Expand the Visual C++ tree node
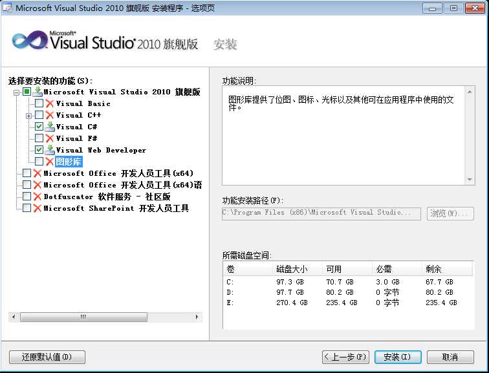The image size is (489, 373). click(x=28, y=116)
